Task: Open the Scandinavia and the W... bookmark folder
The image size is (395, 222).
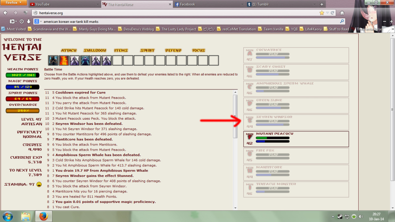Action: click(x=49, y=29)
